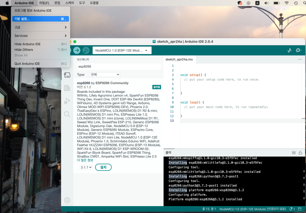Open board selector NodeMCU 1.0 dropdown
306x213 pixels.
tap(122, 50)
